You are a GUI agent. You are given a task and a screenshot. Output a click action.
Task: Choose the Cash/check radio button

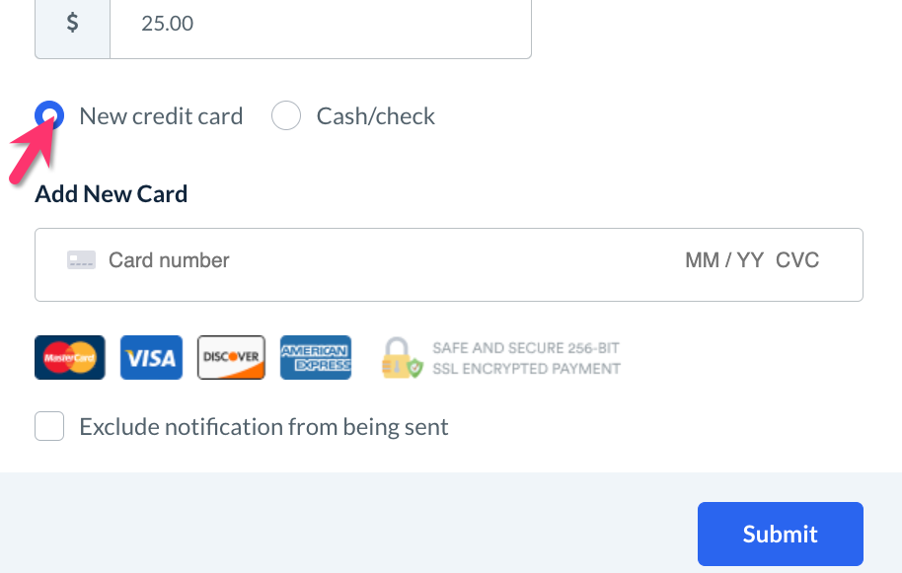pyautogui.click(x=286, y=116)
